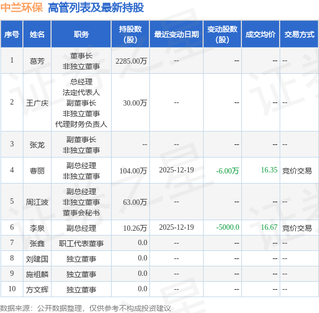This screenshot has height=313, width=319.
Task: Select the 最近变动日期 column header
Action: coord(177,34)
